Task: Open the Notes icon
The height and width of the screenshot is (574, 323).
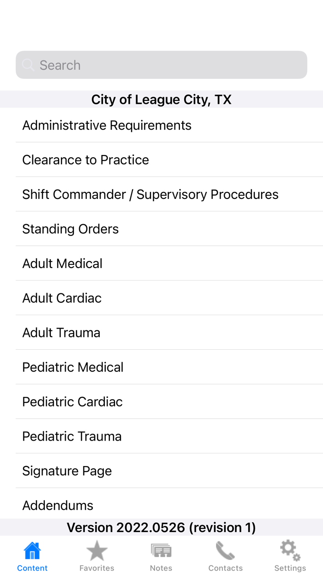Action: (161, 550)
